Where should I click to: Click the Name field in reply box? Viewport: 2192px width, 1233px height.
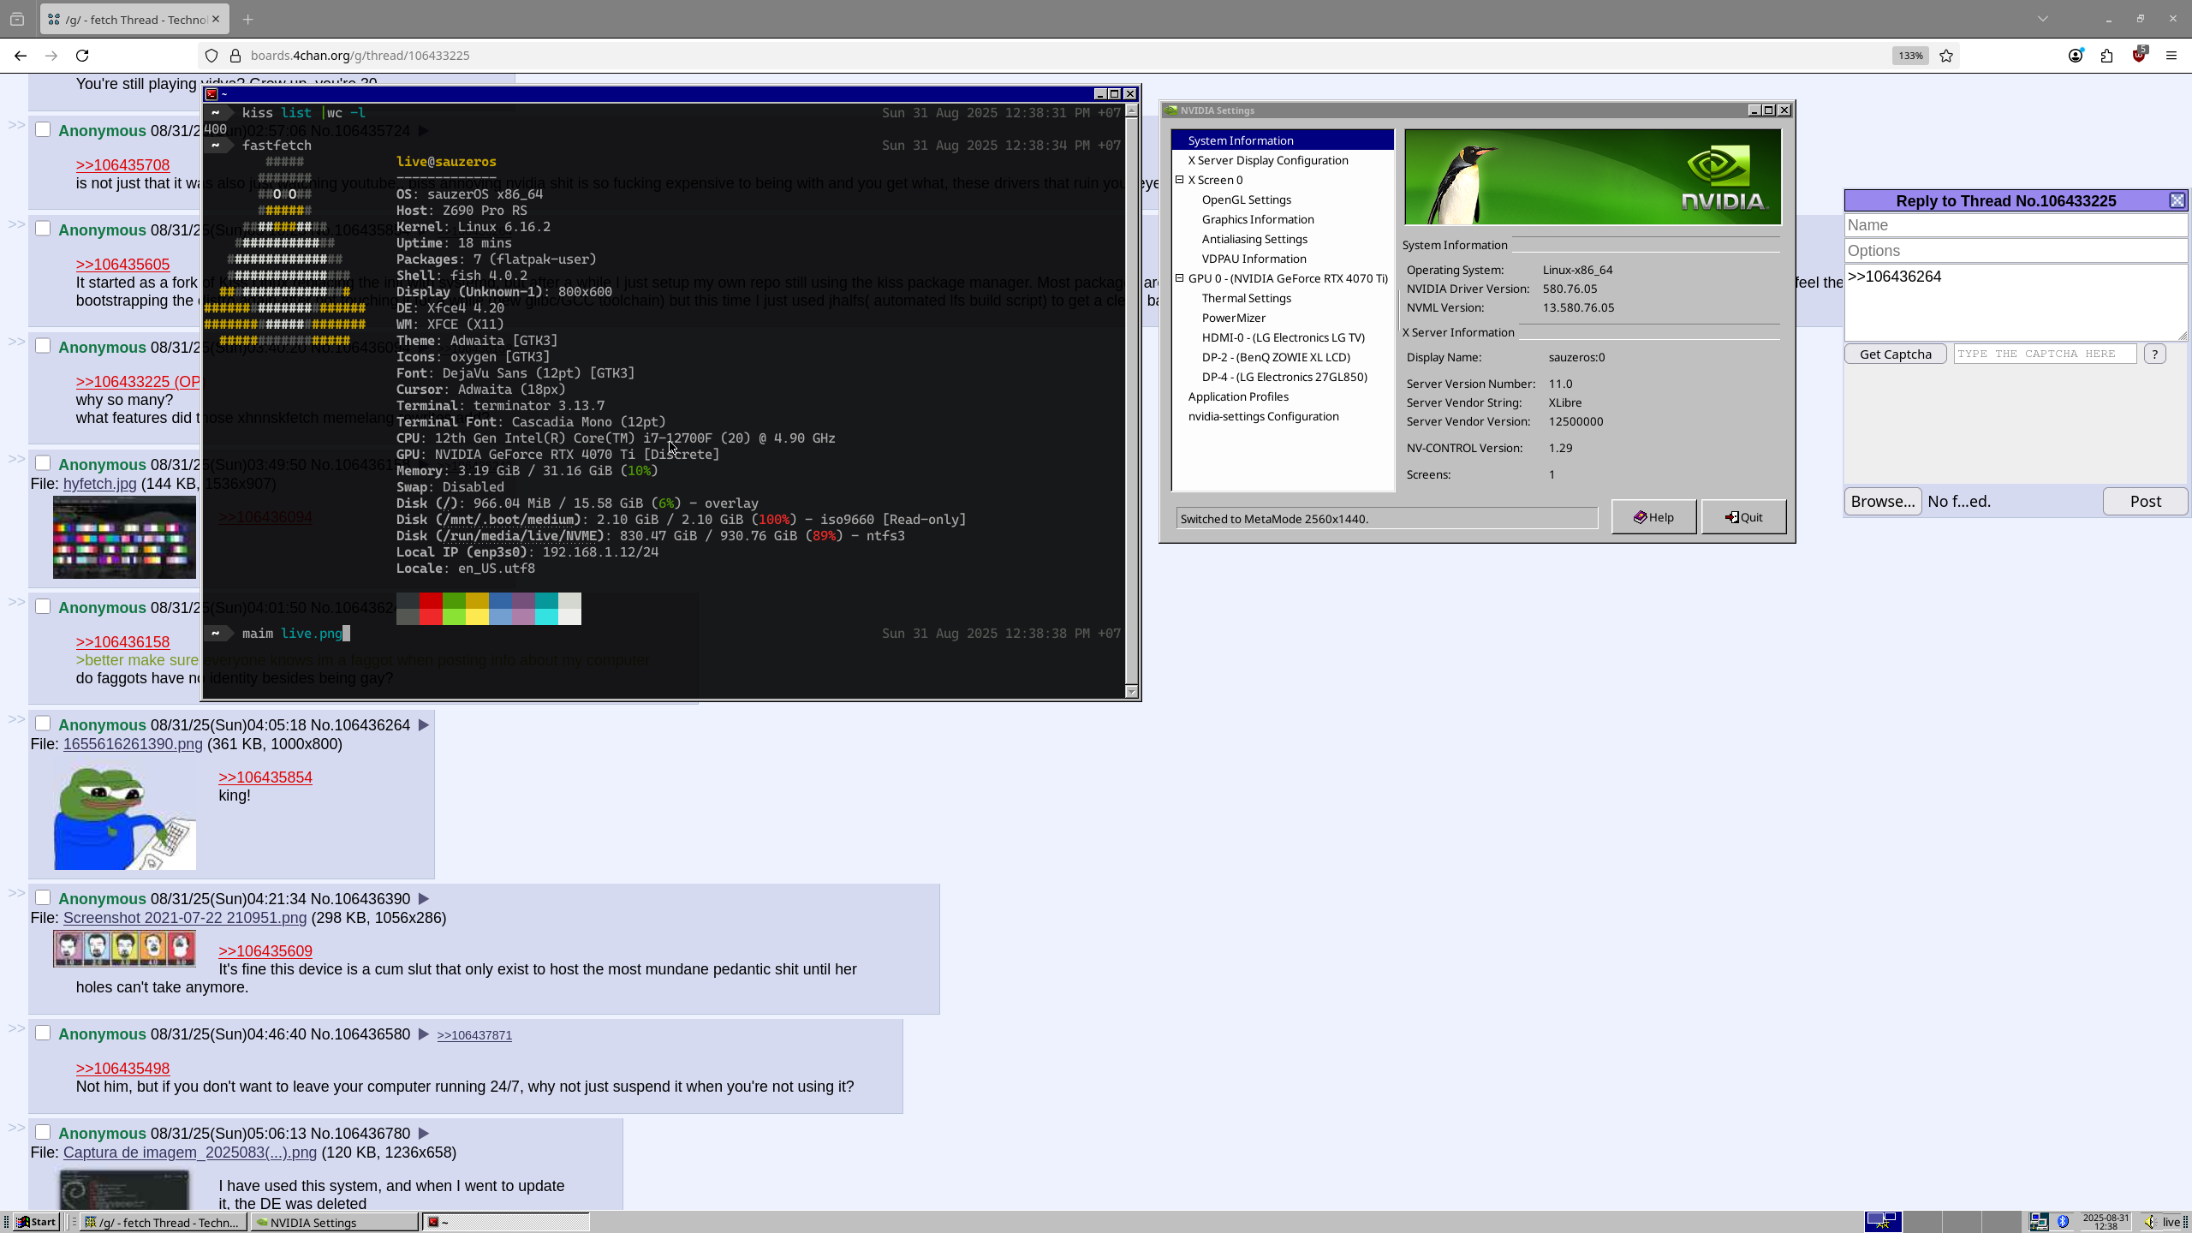pyautogui.click(x=2016, y=225)
